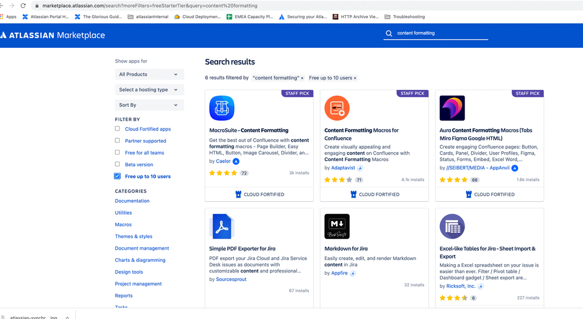Click the partner badge next to Adaptavist
Screen dimensions: 583x319
tap(360, 168)
